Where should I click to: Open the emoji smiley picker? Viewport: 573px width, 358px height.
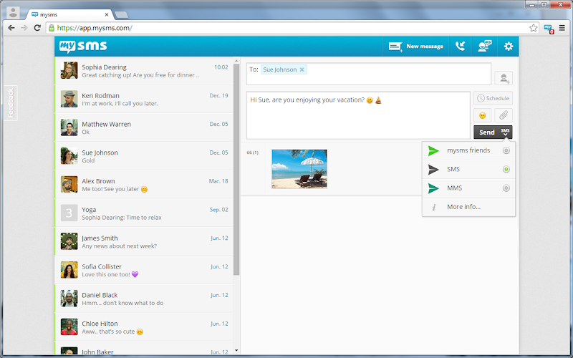pyautogui.click(x=482, y=115)
